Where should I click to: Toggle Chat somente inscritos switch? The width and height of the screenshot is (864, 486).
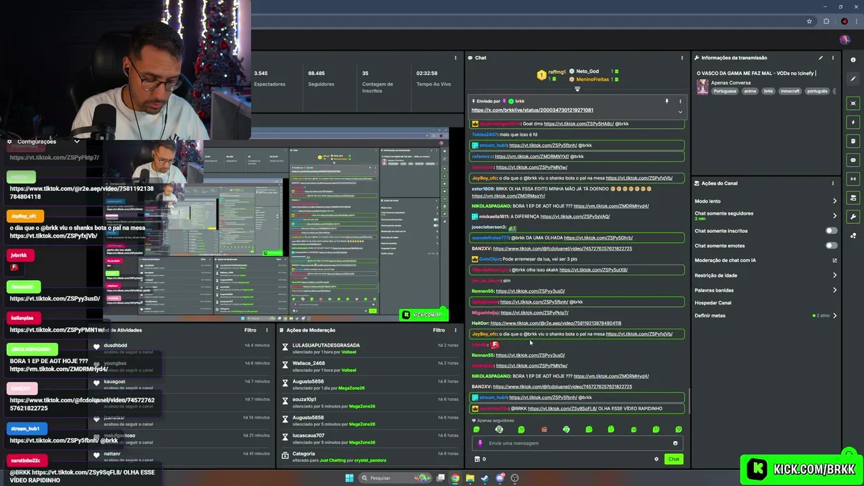coord(831,231)
